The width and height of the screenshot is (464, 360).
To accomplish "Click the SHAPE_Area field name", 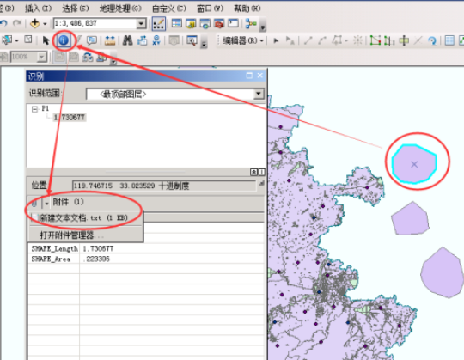I will click(51, 259).
